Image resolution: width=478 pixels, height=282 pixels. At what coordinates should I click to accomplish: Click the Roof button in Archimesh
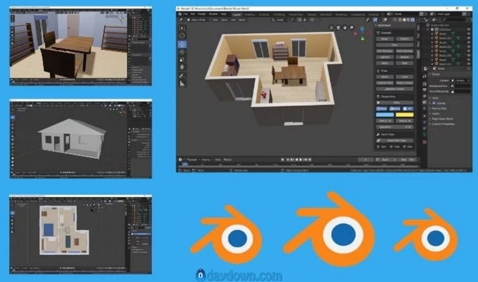[x=405, y=63]
